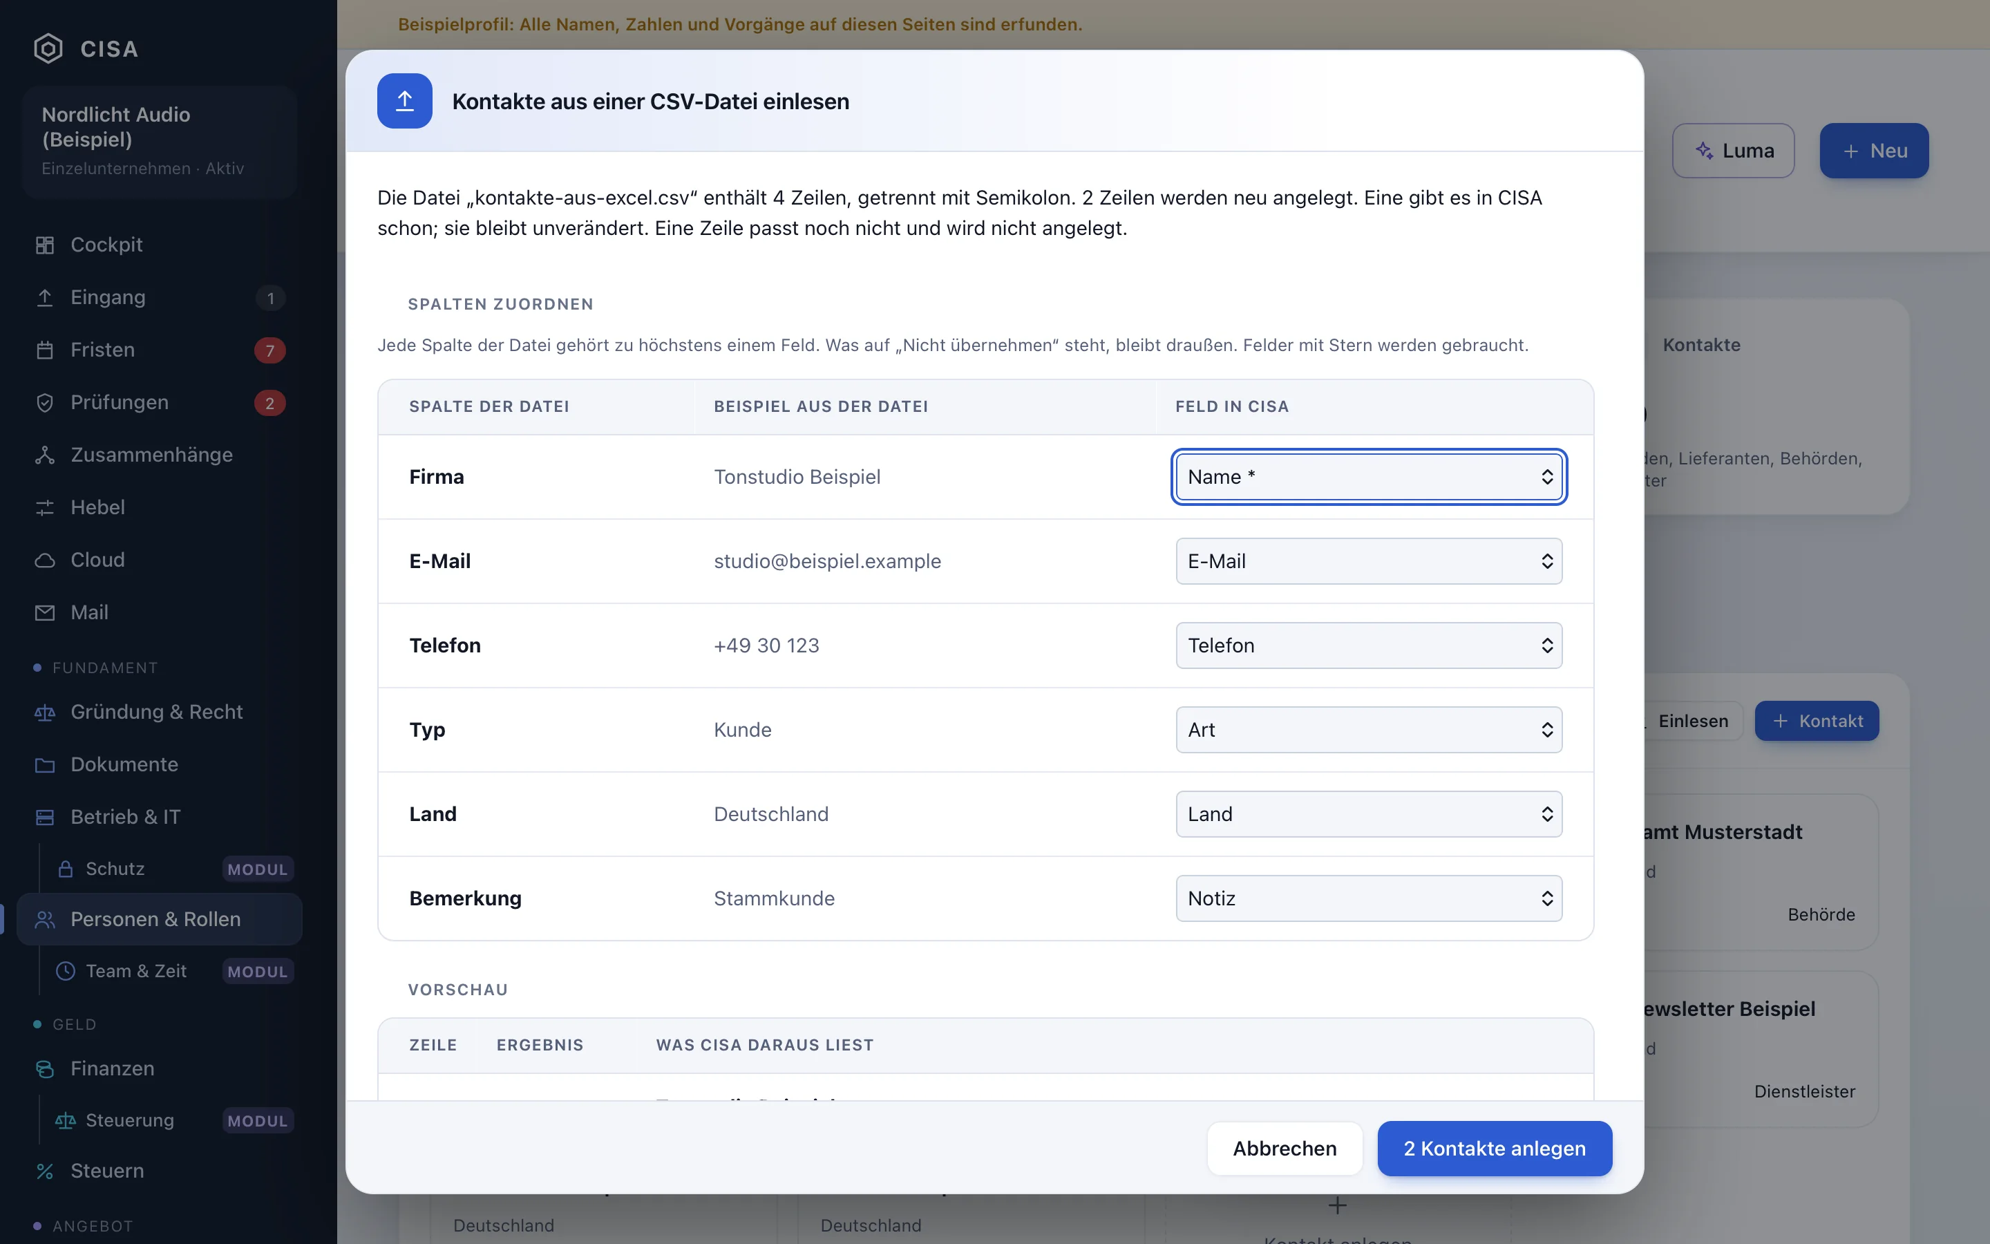Click the Finanzen coins icon
This screenshot has height=1244, width=1990.
45,1068
